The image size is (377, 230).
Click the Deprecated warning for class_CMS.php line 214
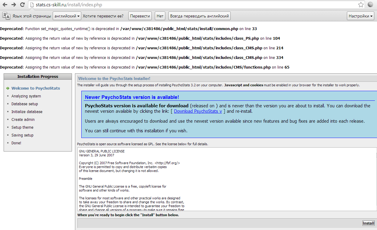click(142, 48)
